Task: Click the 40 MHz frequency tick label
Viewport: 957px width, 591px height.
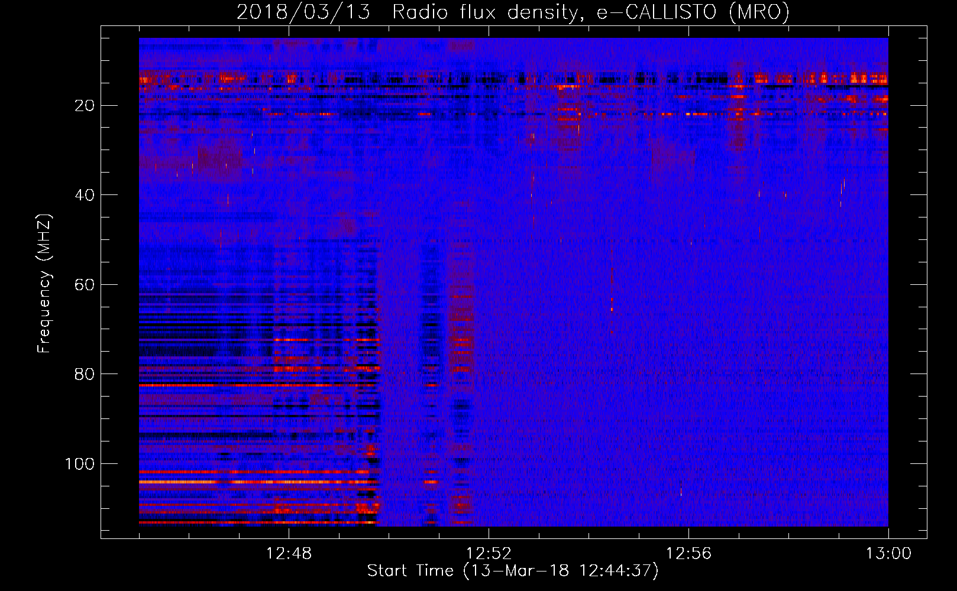Action: pos(85,195)
